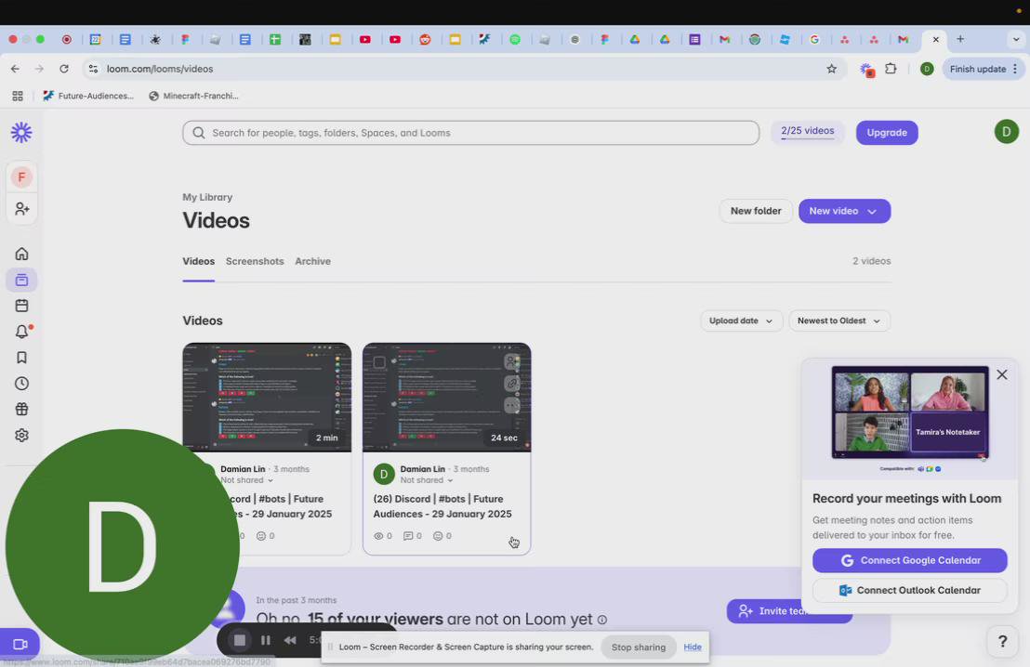
Task: Bookmark this page with the star icon
Action: coord(832,68)
